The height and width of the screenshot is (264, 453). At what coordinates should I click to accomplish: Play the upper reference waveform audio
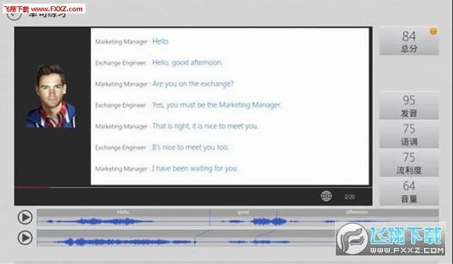pyautogui.click(x=25, y=217)
